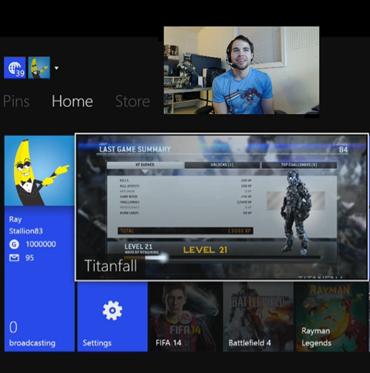The width and height of the screenshot is (370, 373).
Task: Go to the Store tab
Action: point(132,101)
